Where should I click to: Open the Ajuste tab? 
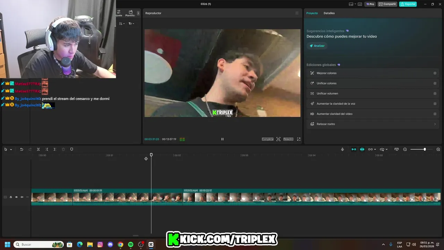[119, 13]
